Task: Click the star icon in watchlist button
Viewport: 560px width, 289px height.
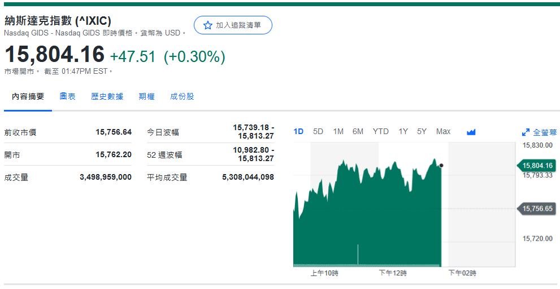Action: click(x=207, y=25)
